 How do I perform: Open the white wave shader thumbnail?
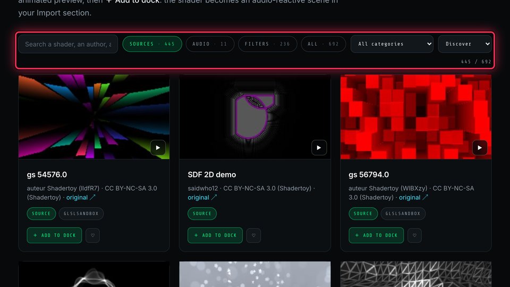[94, 274]
